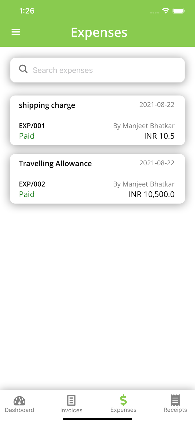Tap the Wi-Fi indicator in status bar
This screenshot has width=195, height=424.
(x=165, y=10)
